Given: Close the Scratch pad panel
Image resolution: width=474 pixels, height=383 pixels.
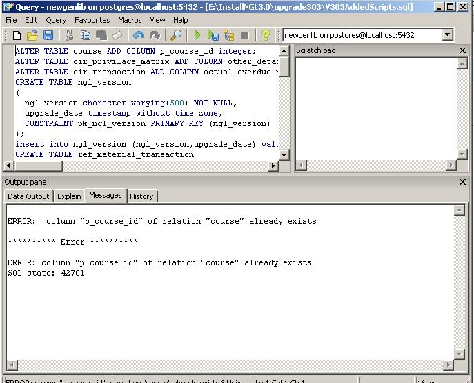Looking at the screenshot, I should tap(463, 50).
